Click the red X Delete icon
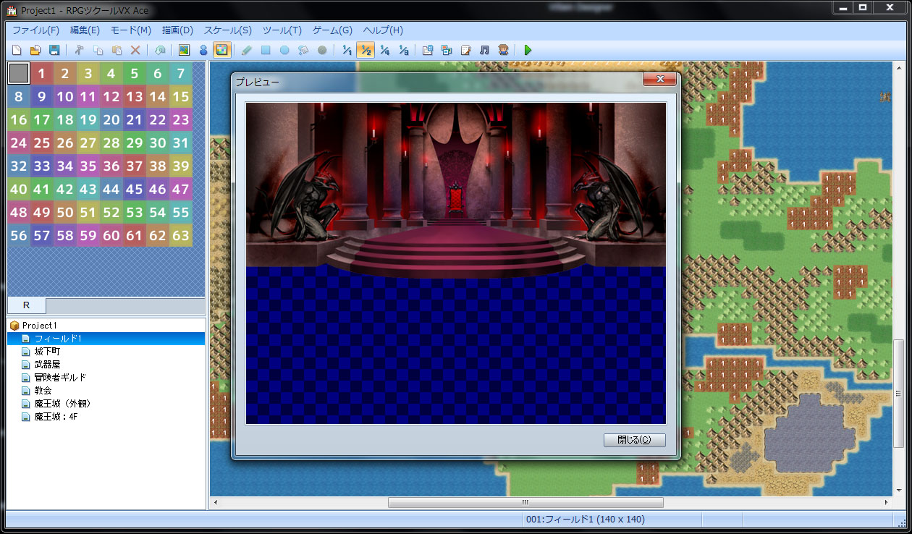This screenshot has width=912, height=534. click(135, 51)
